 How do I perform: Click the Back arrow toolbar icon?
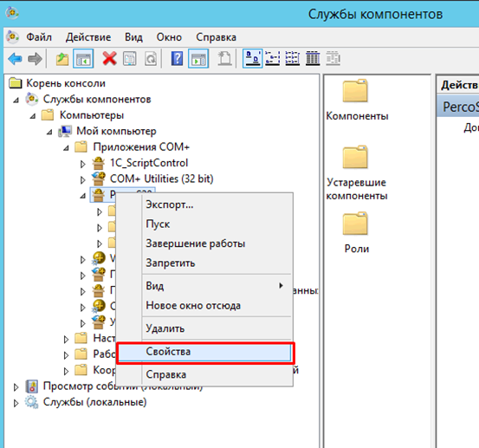(x=15, y=59)
